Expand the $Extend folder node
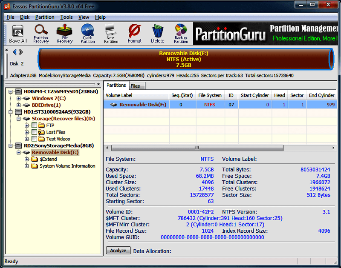Image resolution: width=341 pixels, height=268 pixels. coord(26,159)
